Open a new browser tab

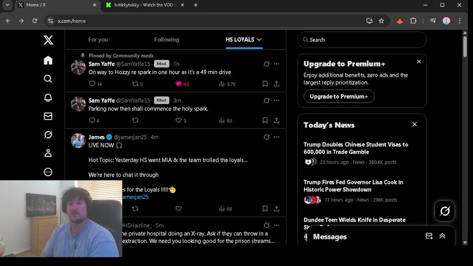pos(196,5)
